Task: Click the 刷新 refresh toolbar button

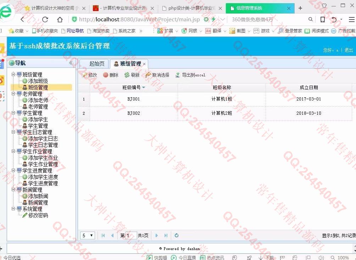Action: coord(132,75)
